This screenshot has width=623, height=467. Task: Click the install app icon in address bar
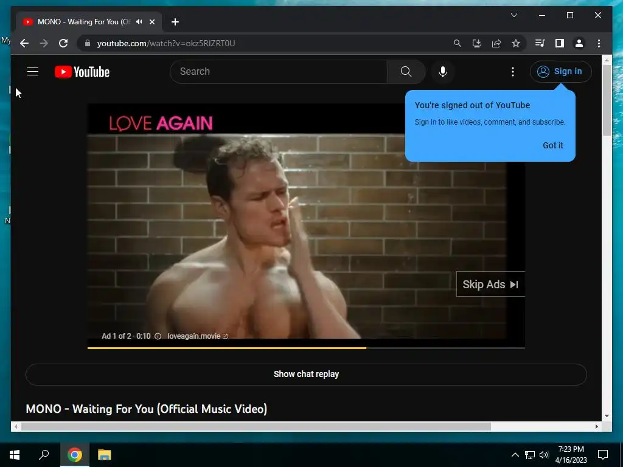[477, 43]
